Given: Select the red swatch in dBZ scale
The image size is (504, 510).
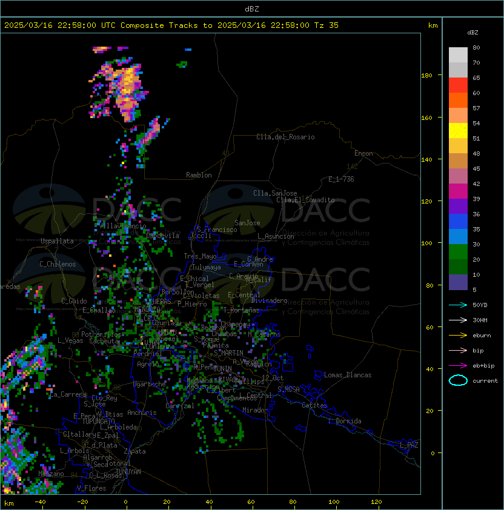Looking at the screenshot, I should click(x=458, y=85).
